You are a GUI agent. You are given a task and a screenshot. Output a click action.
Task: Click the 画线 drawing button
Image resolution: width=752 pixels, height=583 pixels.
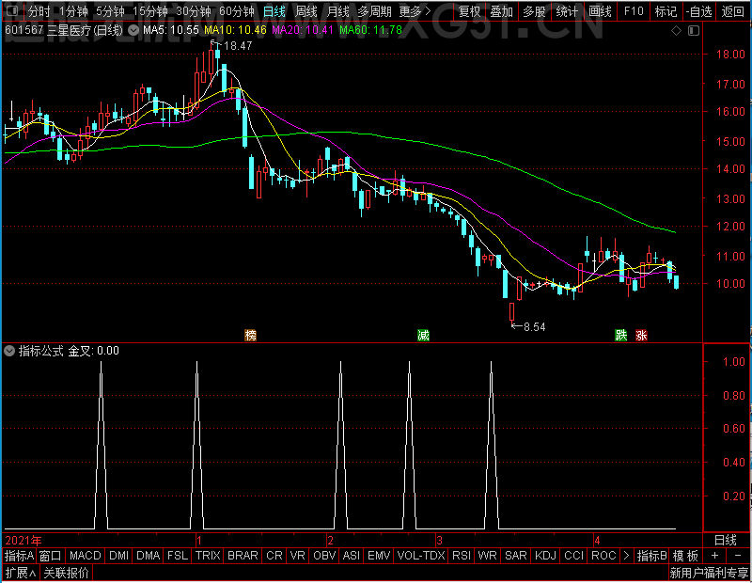(600, 11)
